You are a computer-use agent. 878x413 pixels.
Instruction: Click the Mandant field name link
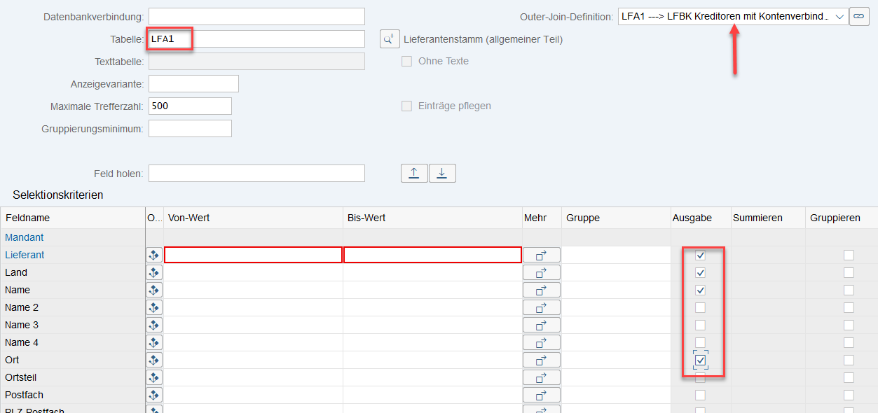pyautogui.click(x=25, y=237)
